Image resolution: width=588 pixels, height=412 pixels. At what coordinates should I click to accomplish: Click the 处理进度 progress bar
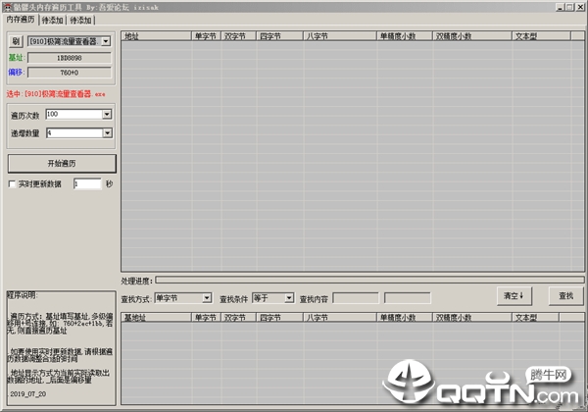(369, 280)
